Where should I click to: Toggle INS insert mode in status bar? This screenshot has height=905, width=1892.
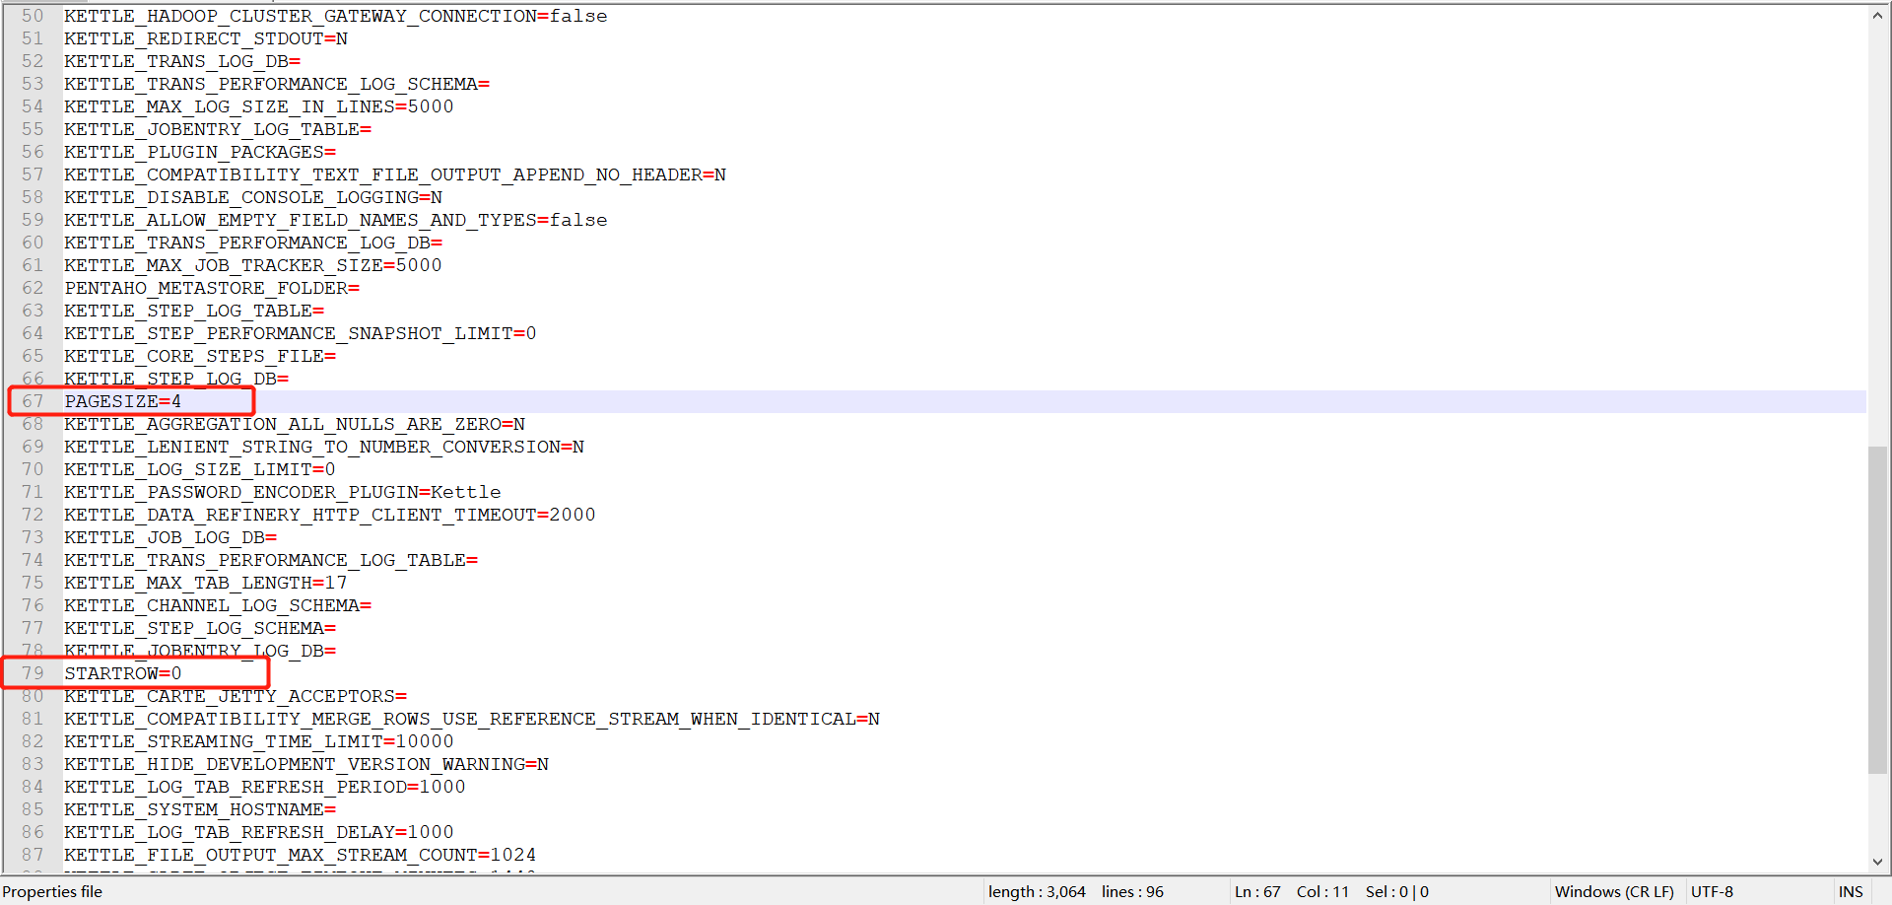[x=1851, y=891]
